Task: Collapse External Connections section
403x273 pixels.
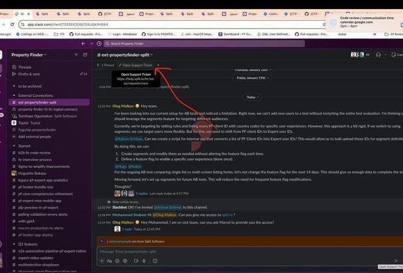Action: [14, 95]
